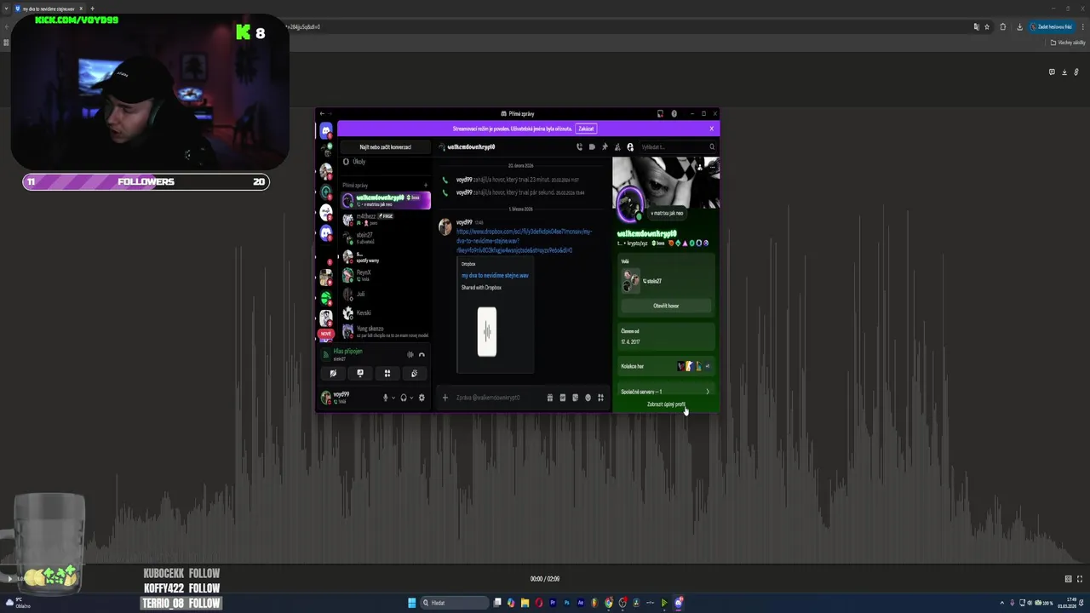The height and width of the screenshot is (613, 1090).
Task: Open the 'Úkoly' entry in sidebar
Action: 385,162
